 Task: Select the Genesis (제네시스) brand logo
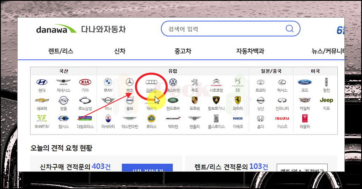(63, 82)
